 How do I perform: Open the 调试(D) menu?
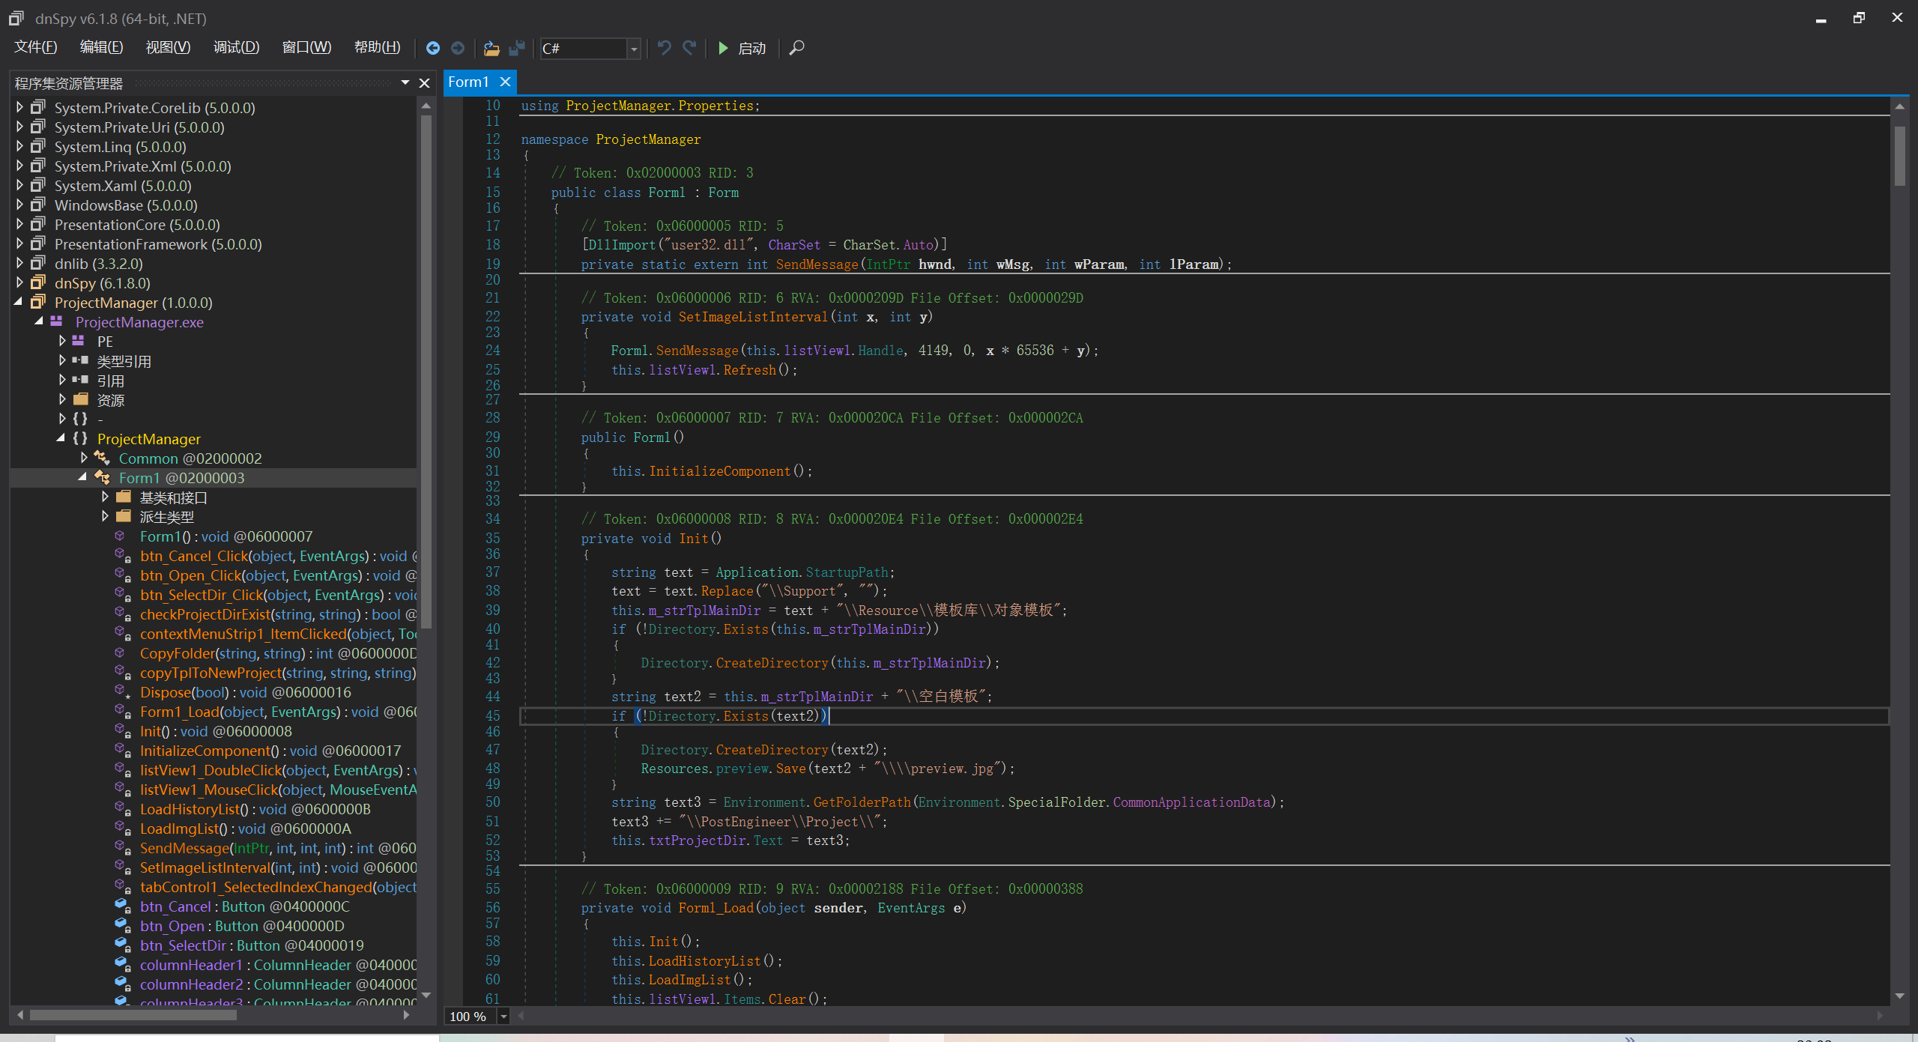(x=236, y=47)
